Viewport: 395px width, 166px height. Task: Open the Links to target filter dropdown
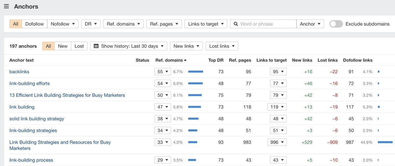(x=206, y=24)
